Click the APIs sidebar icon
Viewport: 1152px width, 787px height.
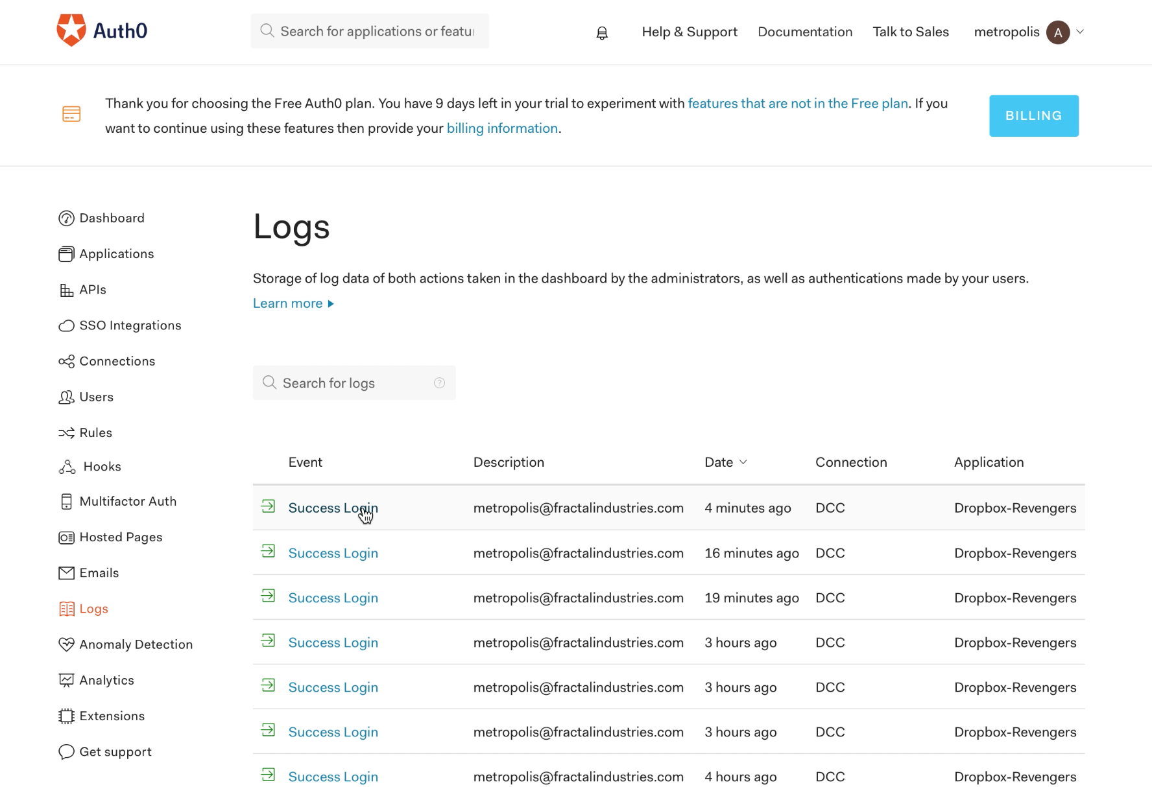66,290
